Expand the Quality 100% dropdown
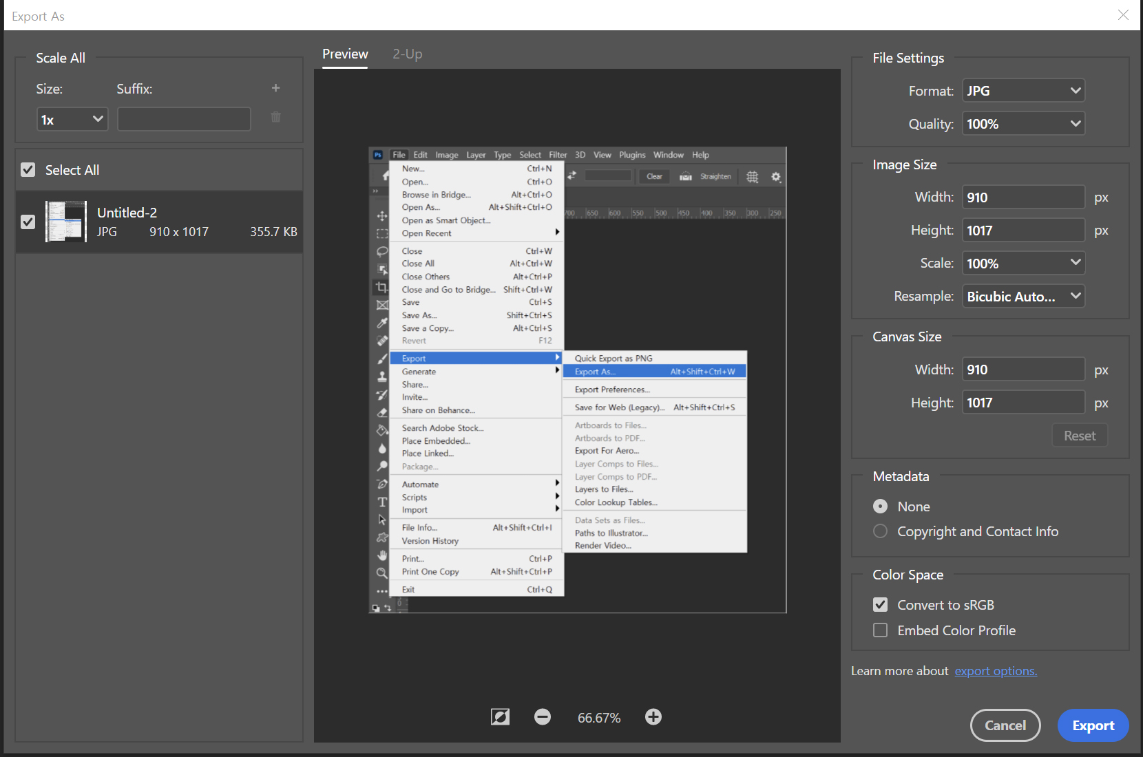1143x757 pixels. [1023, 124]
